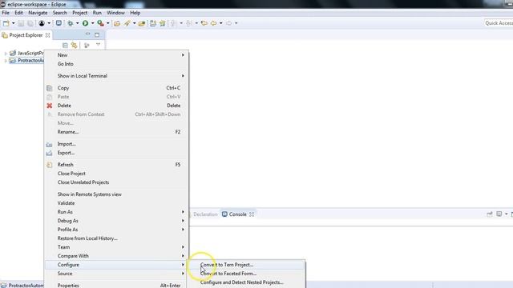Open the Source submenu
This screenshot has height=288, width=513.
116,274
